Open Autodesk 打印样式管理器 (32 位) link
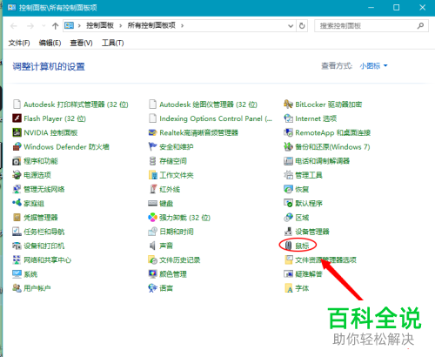The width and height of the screenshot is (435, 357). point(76,104)
